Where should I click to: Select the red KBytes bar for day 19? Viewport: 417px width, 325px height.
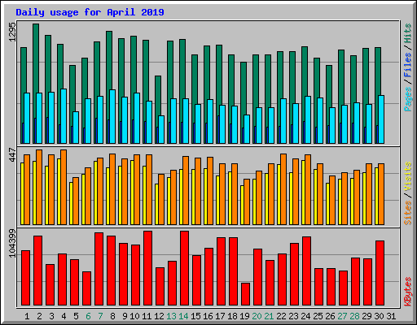click(245, 294)
